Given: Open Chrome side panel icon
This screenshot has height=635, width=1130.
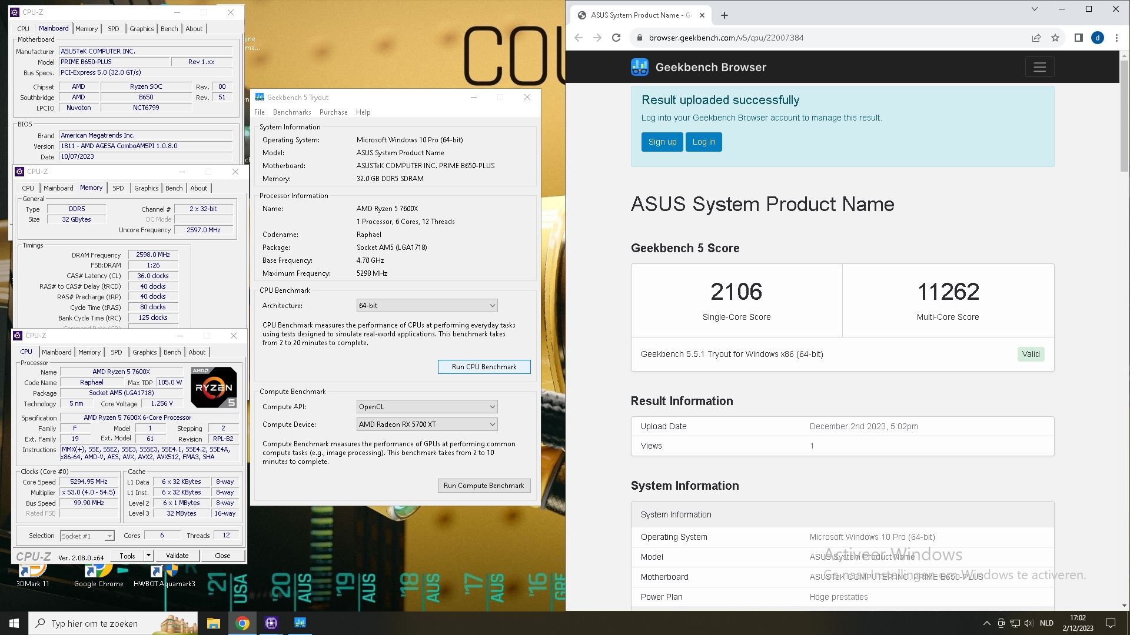Looking at the screenshot, I should [1079, 38].
